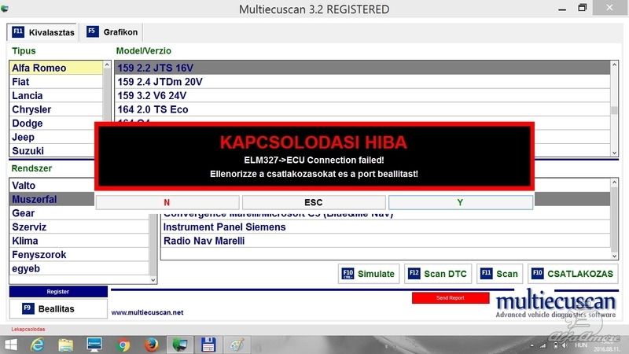Viewport: 629px width, 354px height.
Task: Click the floppy disk taskbar icon
Action: click(x=208, y=345)
